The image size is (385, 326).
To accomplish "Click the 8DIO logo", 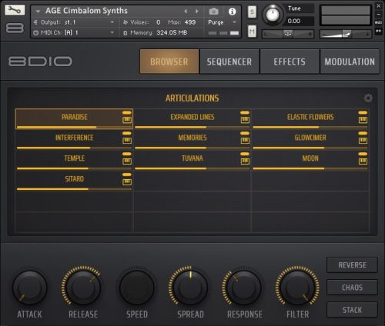I will tap(40, 62).
